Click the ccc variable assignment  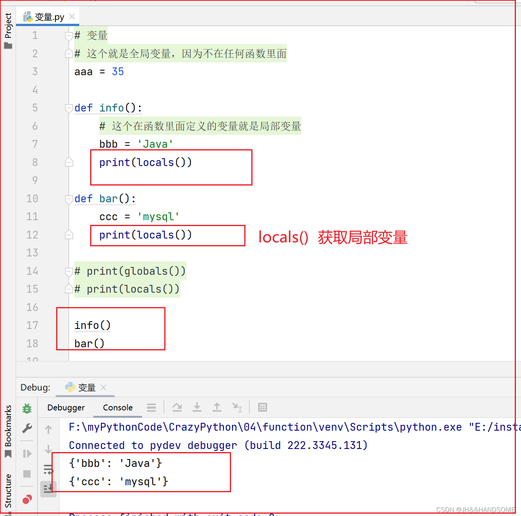point(139,217)
